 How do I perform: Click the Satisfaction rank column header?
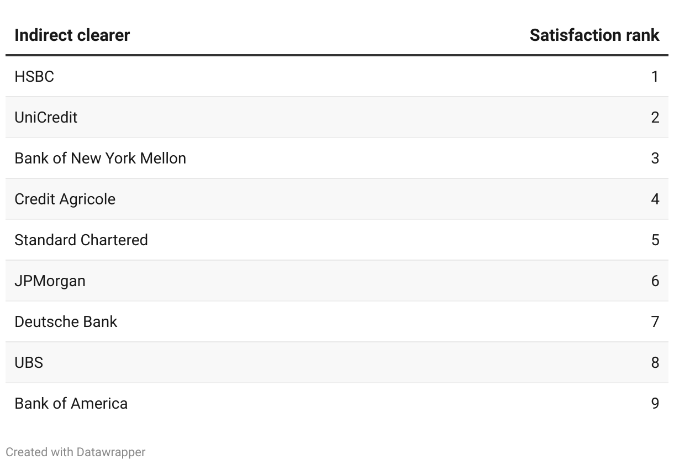594,35
